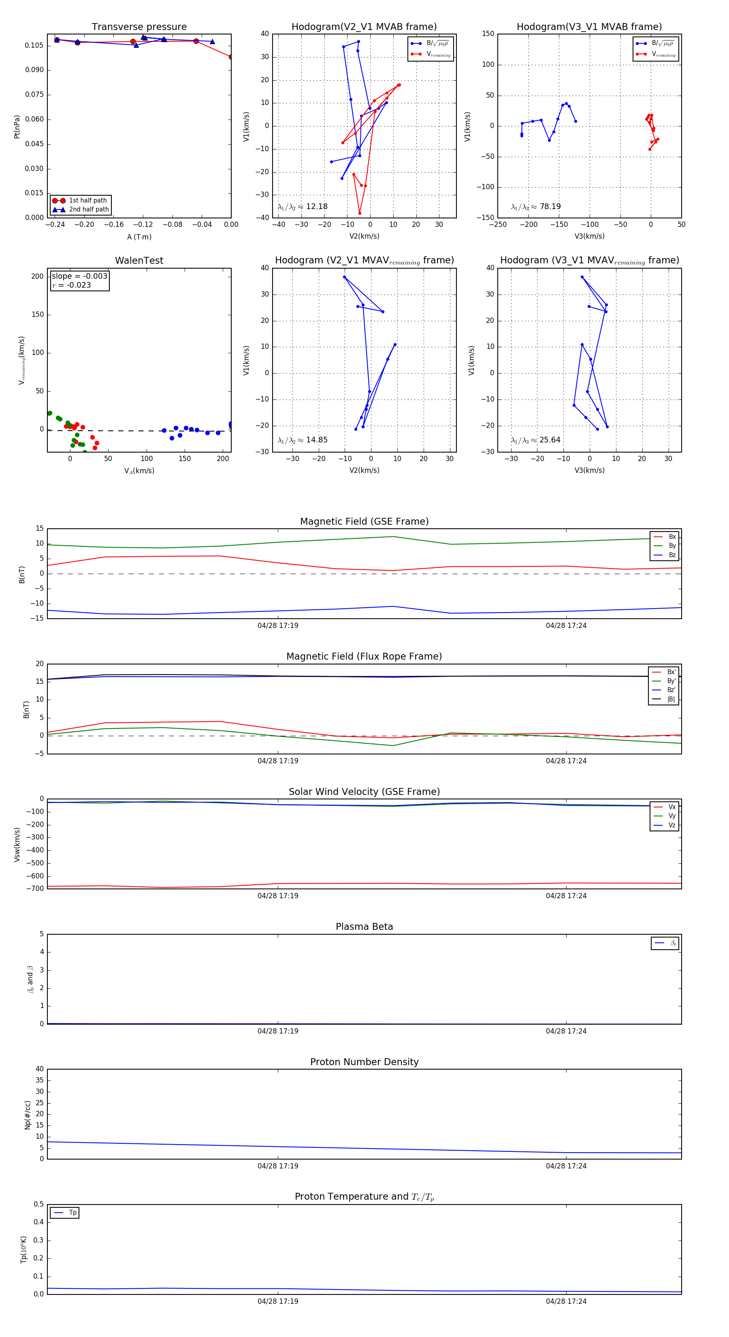729x1337 pixels.
Task: Click the "Hodogram(V2_V1 MVAB frame)" title
Action: tap(364, 27)
